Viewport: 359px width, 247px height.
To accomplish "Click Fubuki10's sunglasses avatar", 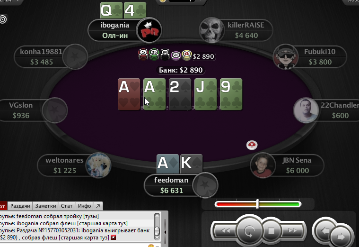I will 286,57.
